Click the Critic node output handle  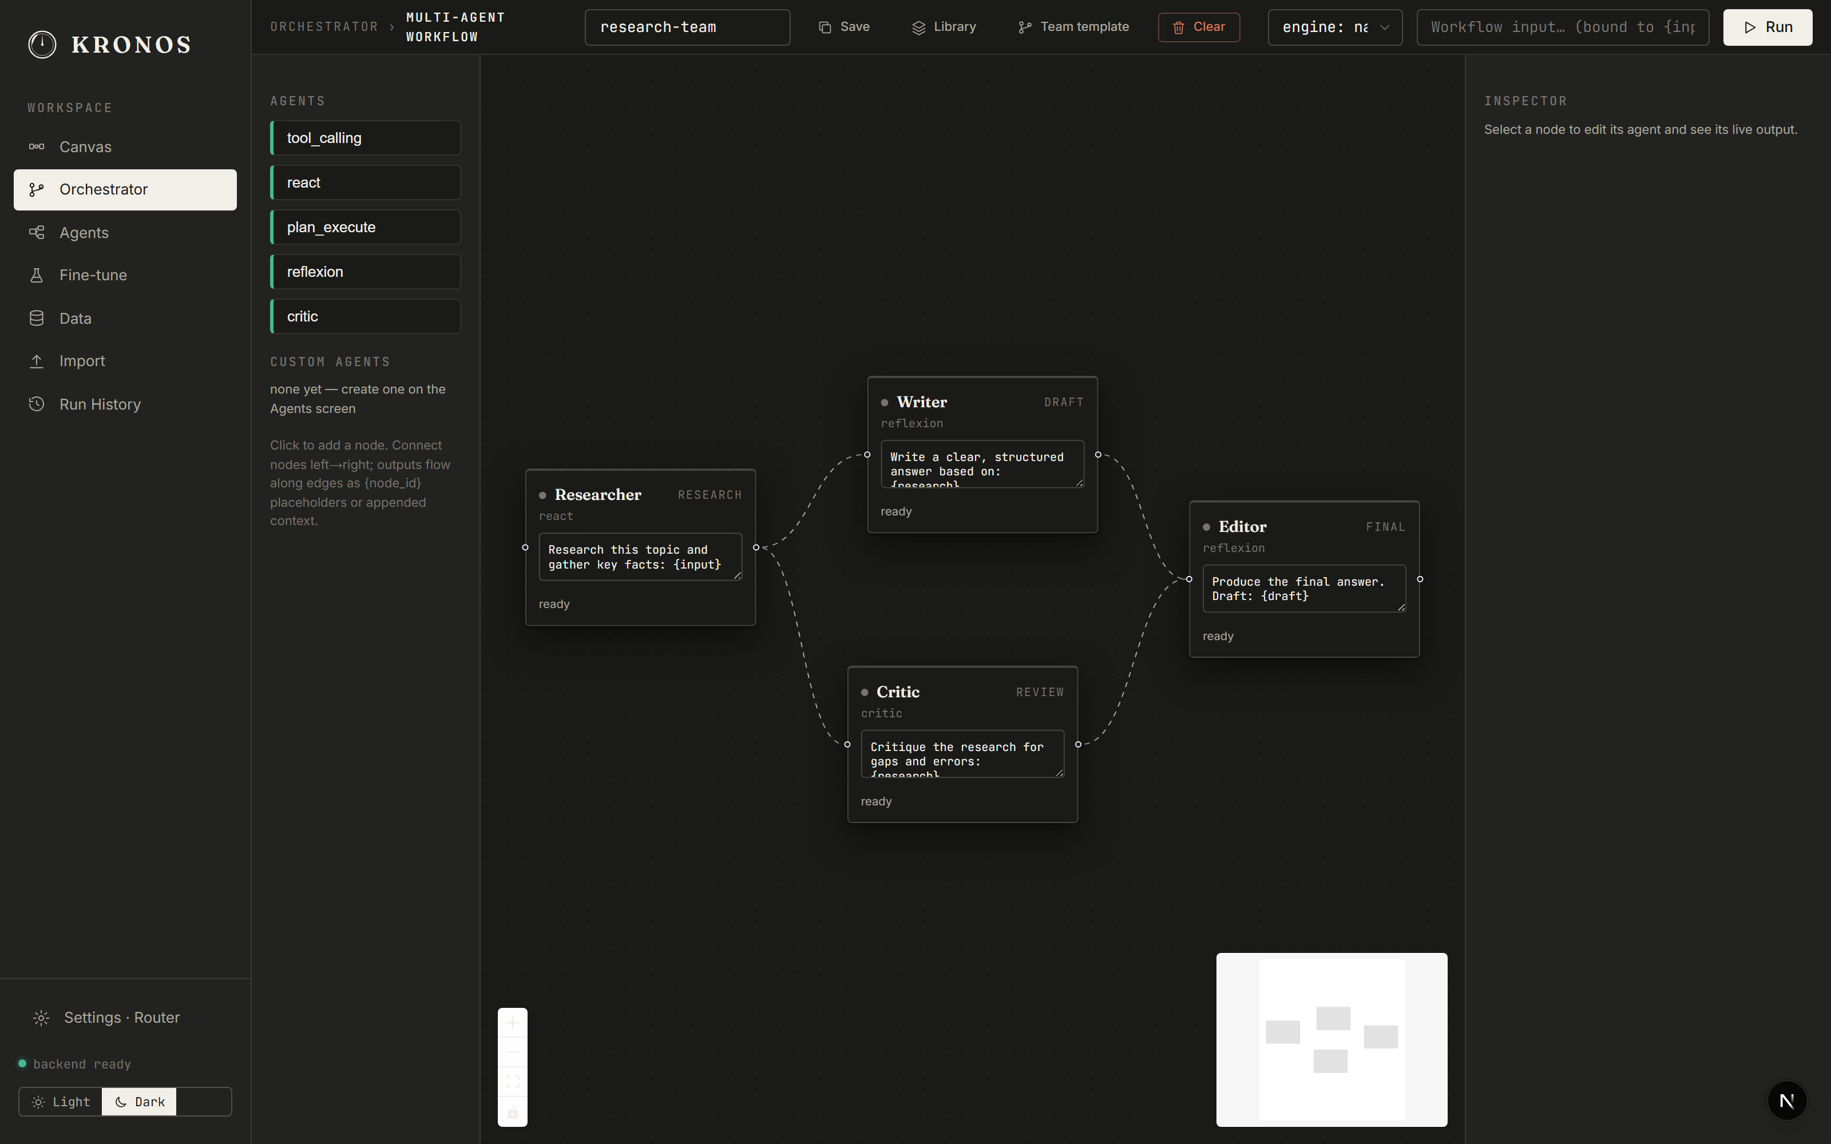(x=1078, y=745)
